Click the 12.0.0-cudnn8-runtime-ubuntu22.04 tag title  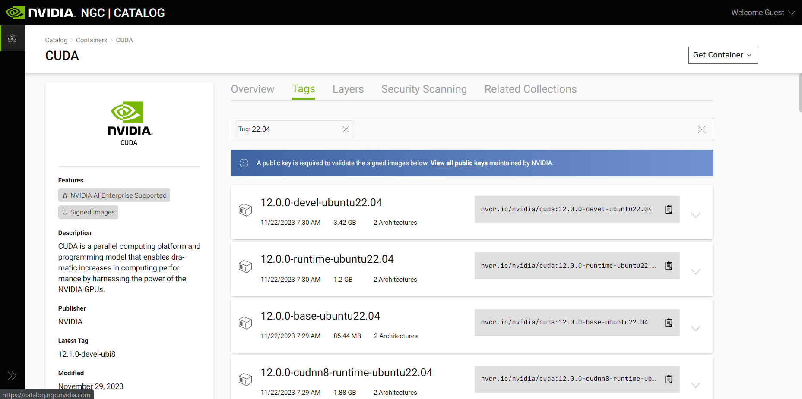[x=346, y=373]
